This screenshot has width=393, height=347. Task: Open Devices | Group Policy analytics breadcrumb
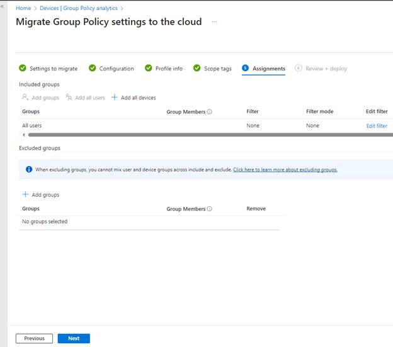(x=78, y=8)
